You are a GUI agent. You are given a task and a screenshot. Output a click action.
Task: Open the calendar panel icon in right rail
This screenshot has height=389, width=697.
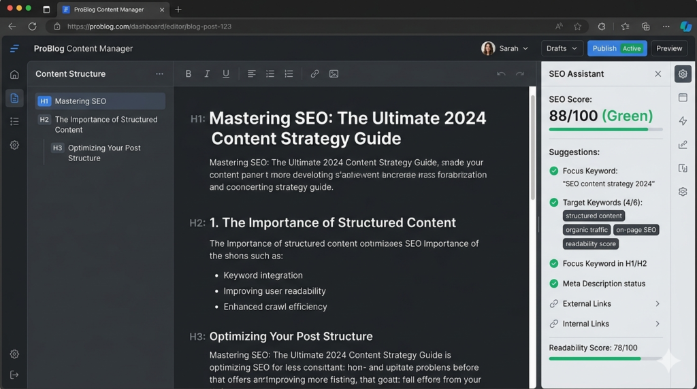pos(683,98)
